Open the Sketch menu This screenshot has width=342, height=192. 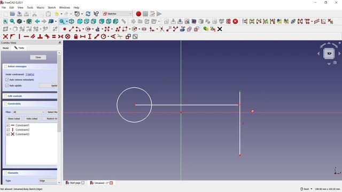[52, 7]
